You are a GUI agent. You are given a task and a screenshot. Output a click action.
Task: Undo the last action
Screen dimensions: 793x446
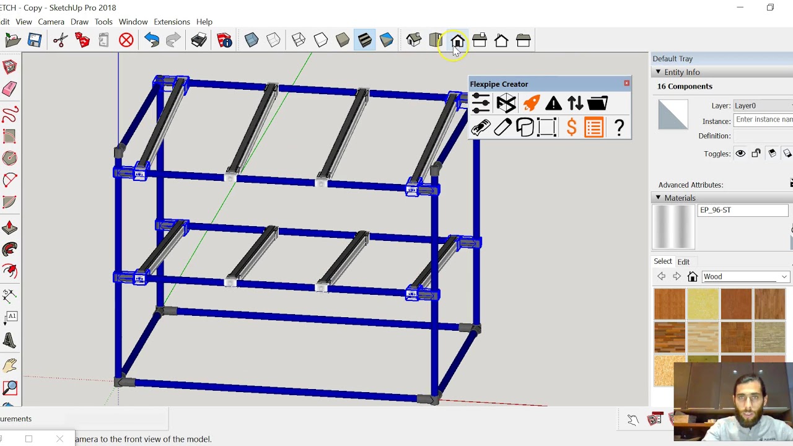pyautogui.click(x=152, y=41)
